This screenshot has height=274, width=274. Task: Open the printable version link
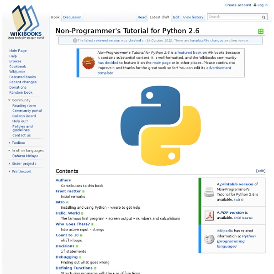point(237,184)
